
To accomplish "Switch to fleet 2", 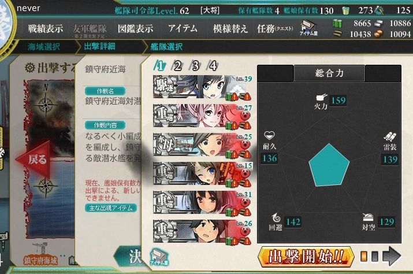I will (x=177, y=66).
